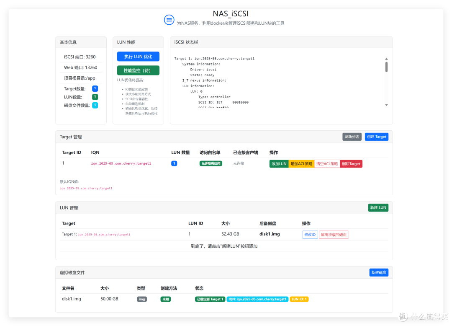452x326 pixels.
Task: Click the Web 端口: 13260 entry
Action: pyautogui.click(x=80, y=67)
